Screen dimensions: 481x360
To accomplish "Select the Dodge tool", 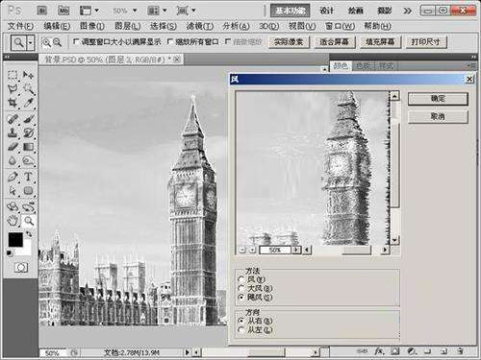I will click(28, 160).
